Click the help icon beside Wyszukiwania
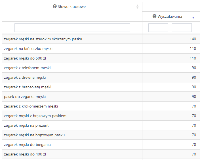The height and width of the screenshot is (160, 200). click(154, 16)
